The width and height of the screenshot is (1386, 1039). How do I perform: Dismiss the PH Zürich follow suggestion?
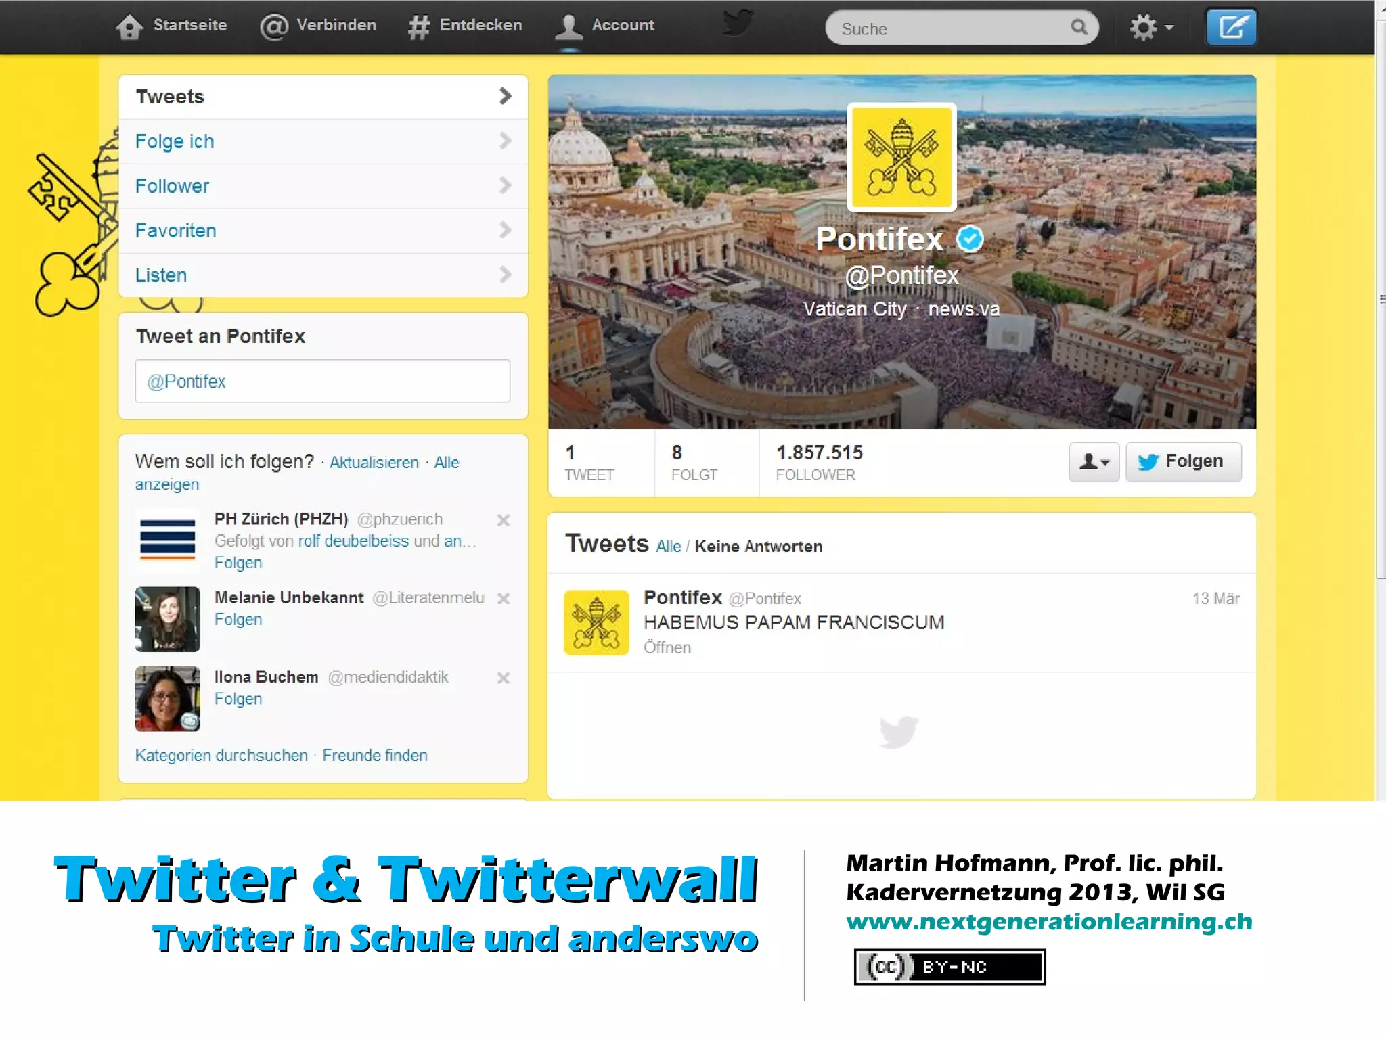[503, 520]
